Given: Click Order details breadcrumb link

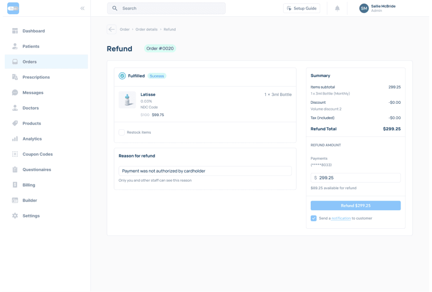Looking at the screenshot, I should coord(147,29).
